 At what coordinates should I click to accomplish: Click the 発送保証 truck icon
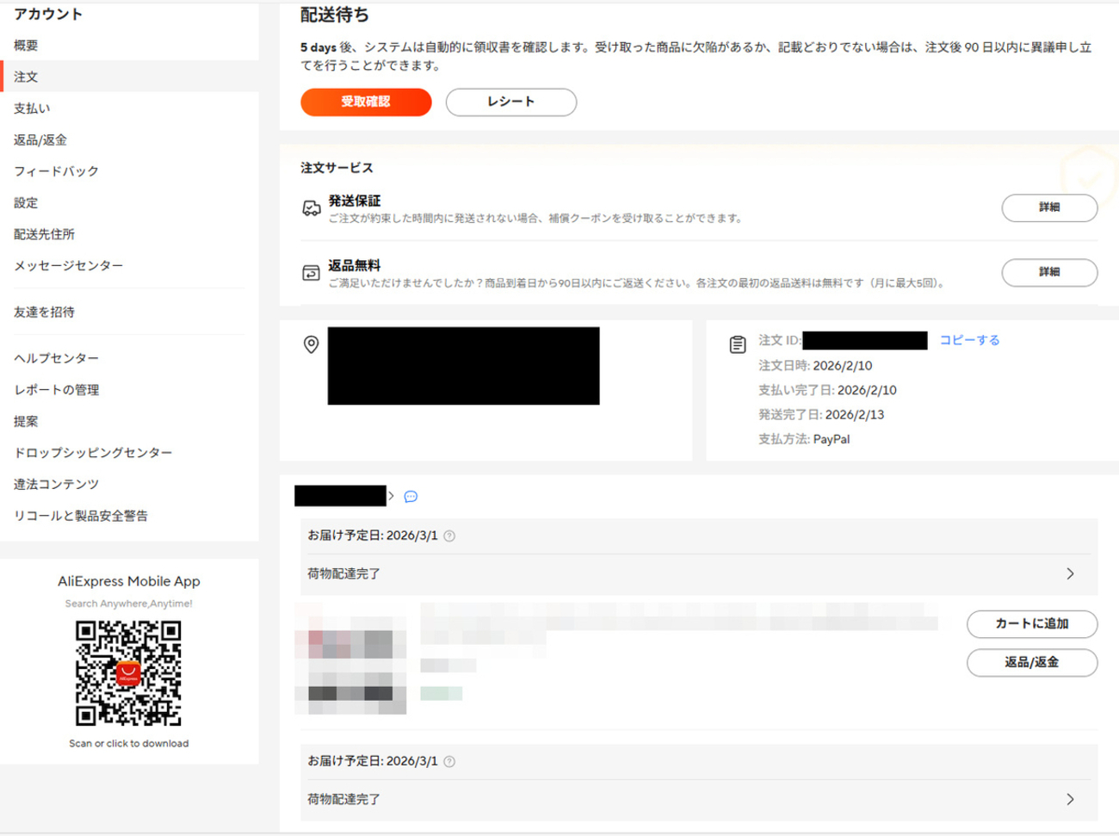click(312, 208)
